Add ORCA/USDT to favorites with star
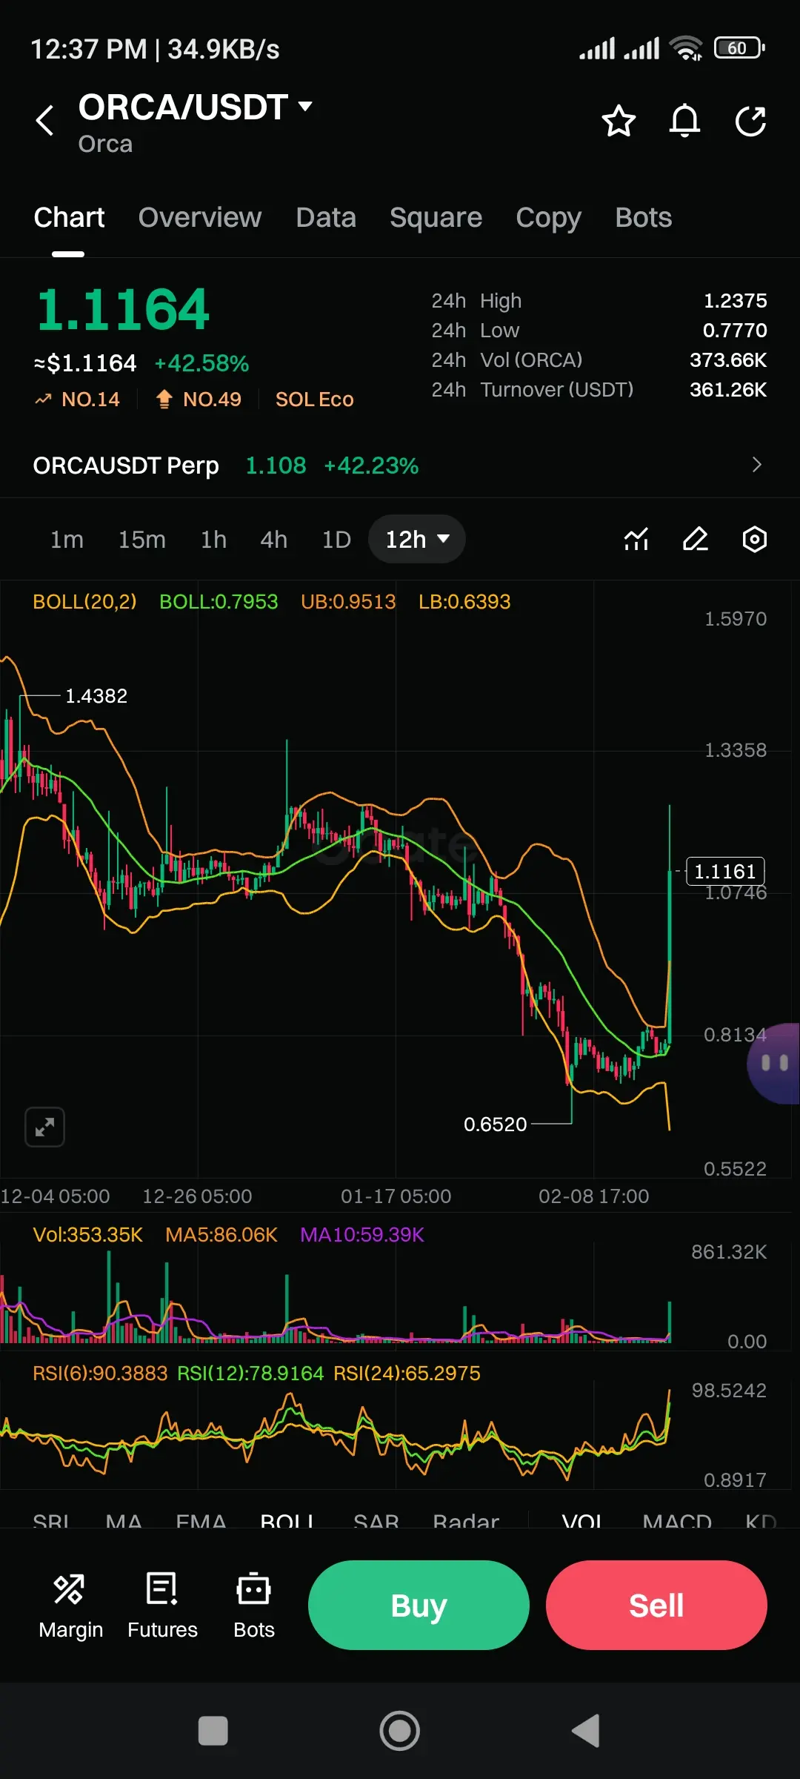 [x=619, y=121]
